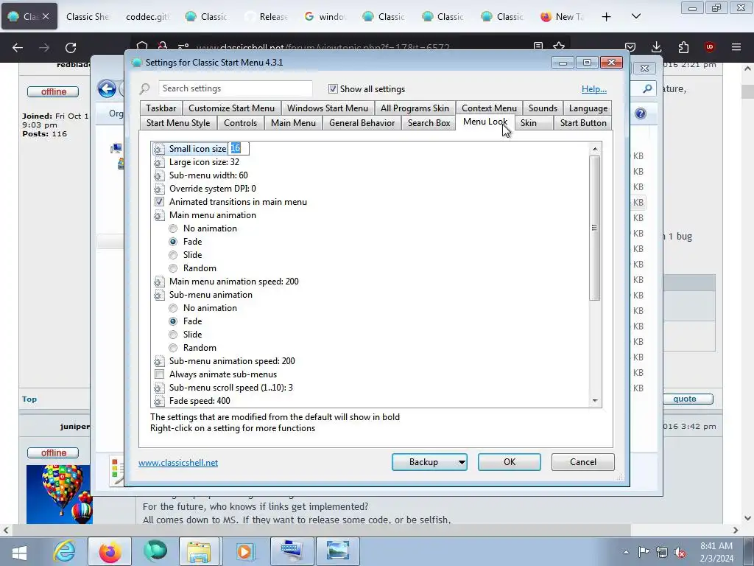754x566 pixels.
Task: Click Top link in forum page
Action: tap(29, 399)
